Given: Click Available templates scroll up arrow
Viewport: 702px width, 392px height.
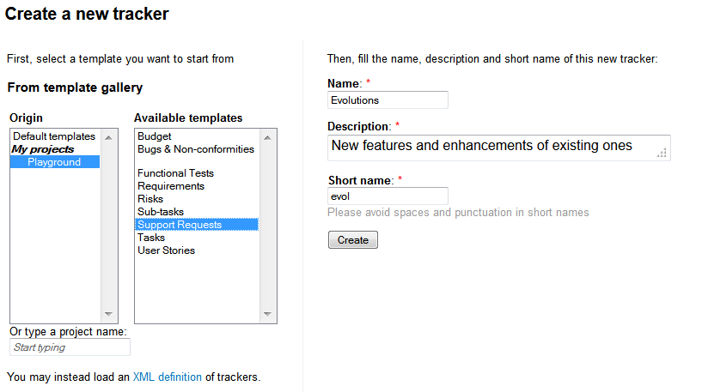Looking at the screenshot, I should click(268, 137).
